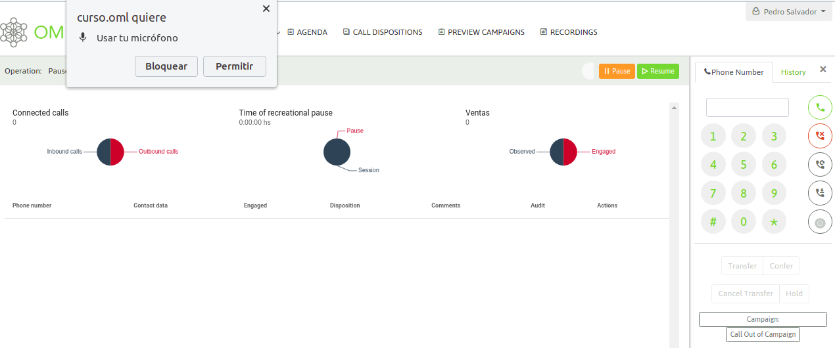Open the Recordings section
The width and height of the screenshot is (835, 348).
click(x=569, y=32)
